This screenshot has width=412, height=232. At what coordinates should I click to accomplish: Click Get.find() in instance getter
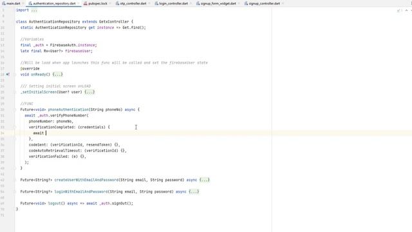(133, 27)
